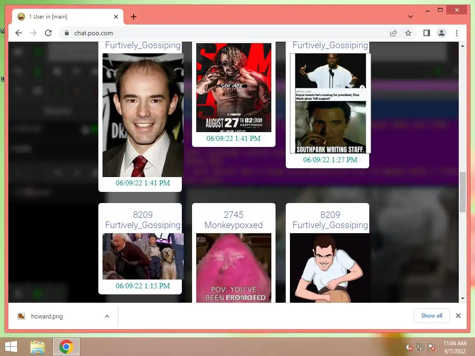Share this page icon in address bar

pyautogui.click(x=393, y=33)
